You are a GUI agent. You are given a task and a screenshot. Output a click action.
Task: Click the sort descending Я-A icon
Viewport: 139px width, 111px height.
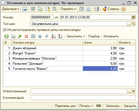click(60, 36)
